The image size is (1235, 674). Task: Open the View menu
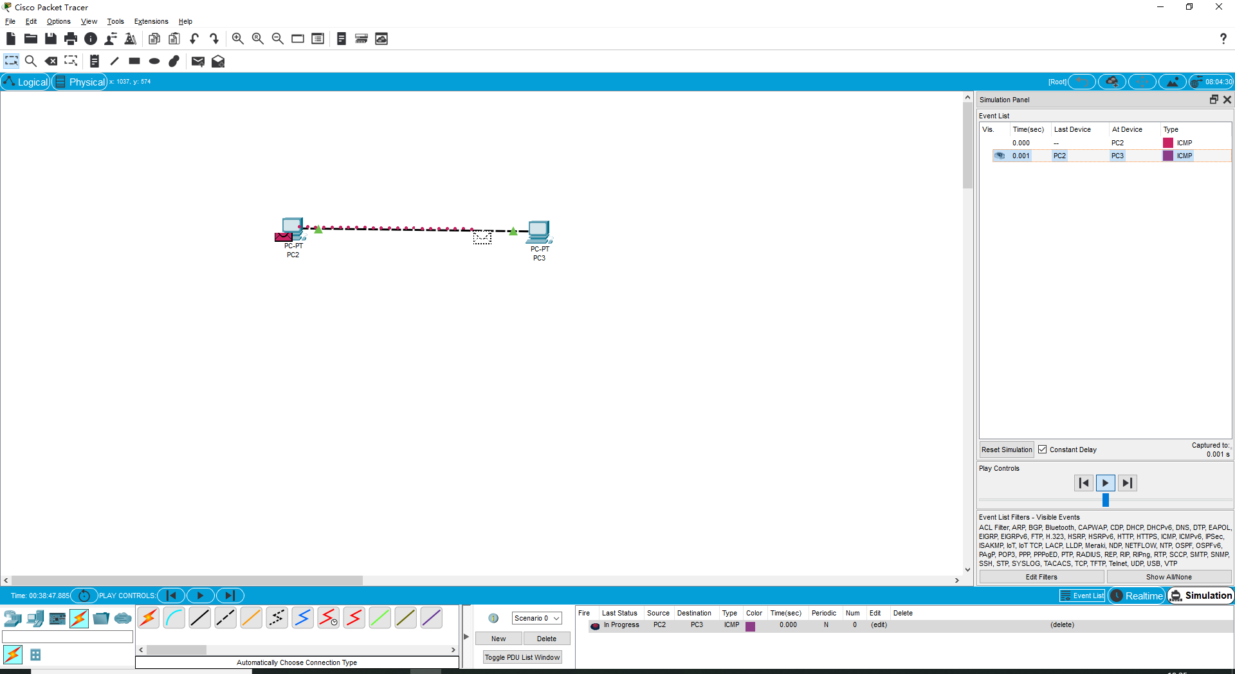89,21
